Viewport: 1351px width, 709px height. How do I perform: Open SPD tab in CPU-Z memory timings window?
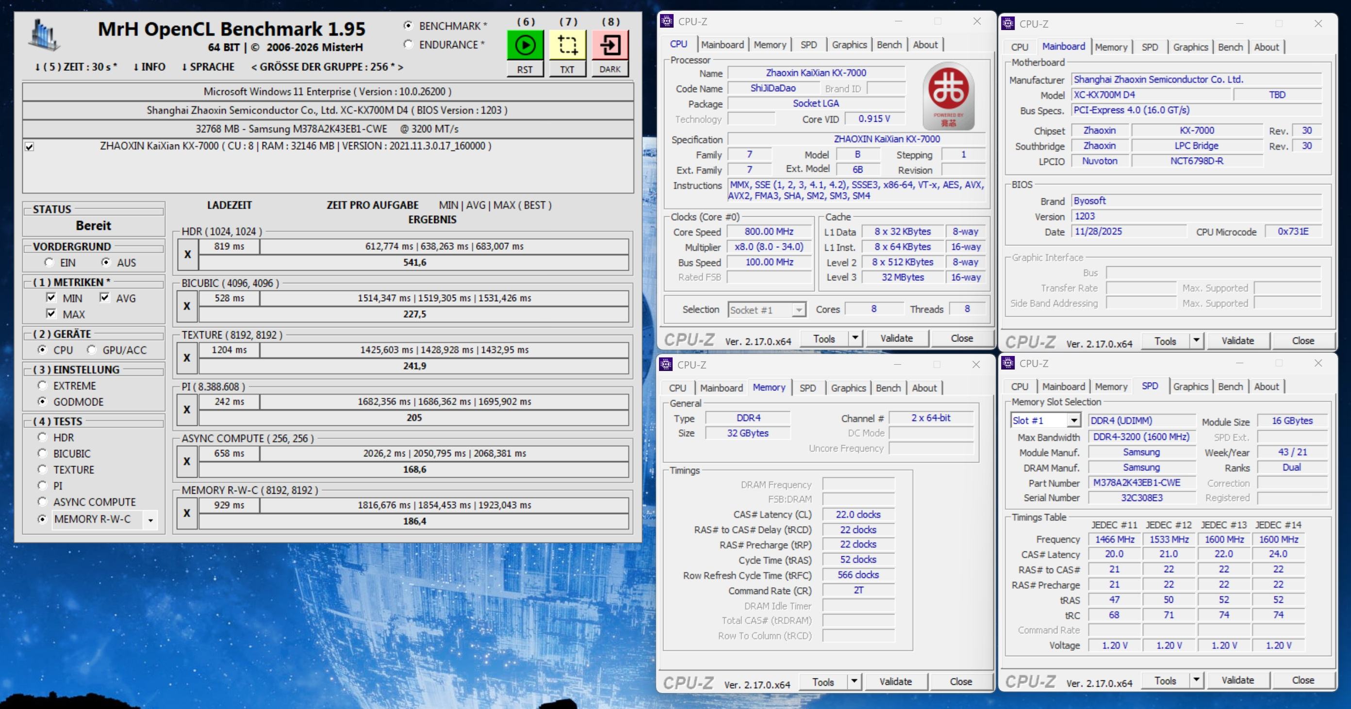(x=807, y=388)
